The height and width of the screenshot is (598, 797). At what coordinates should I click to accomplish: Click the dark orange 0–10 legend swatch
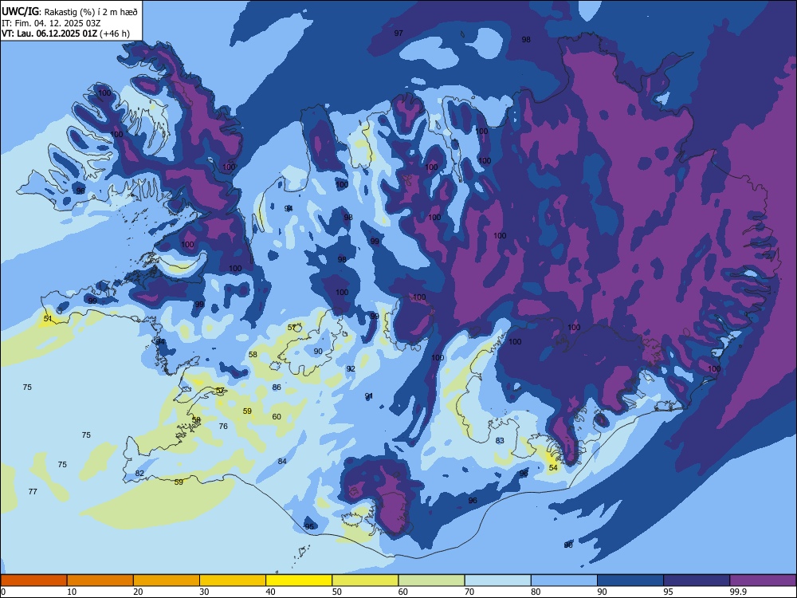(x=33, y=580)
